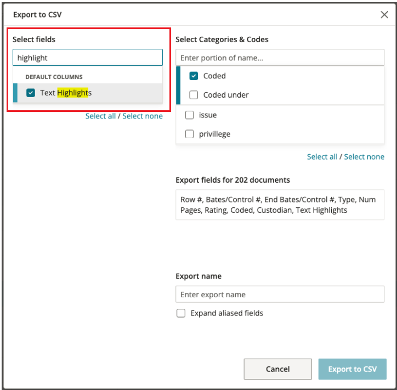The width and height of the screenshot is (397, 390).
Task: Cancel the export dialog
Action: [x=278, y=369]
